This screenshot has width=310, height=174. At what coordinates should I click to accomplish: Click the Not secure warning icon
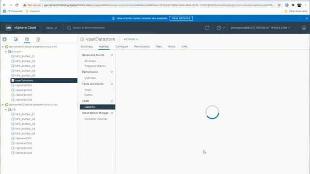point(25,5)
